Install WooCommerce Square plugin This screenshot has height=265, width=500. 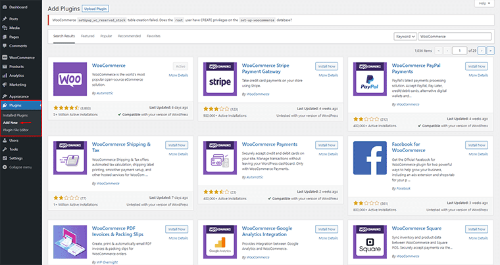coord(476,229)
